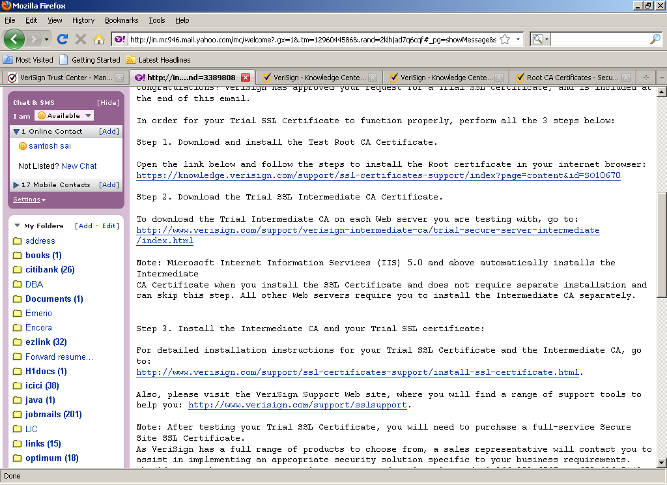Open the search engine selector dropdown
This screenshot has width=667, height=485.
tap(541, 39)
